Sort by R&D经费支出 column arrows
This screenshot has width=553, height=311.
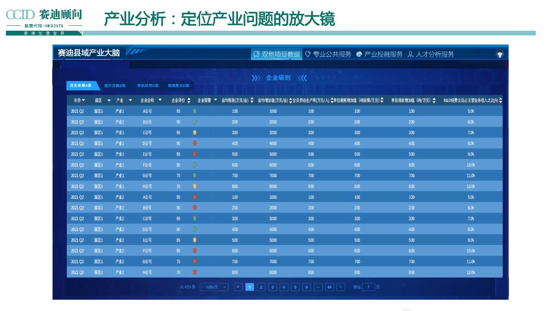(x=500, y=101)
